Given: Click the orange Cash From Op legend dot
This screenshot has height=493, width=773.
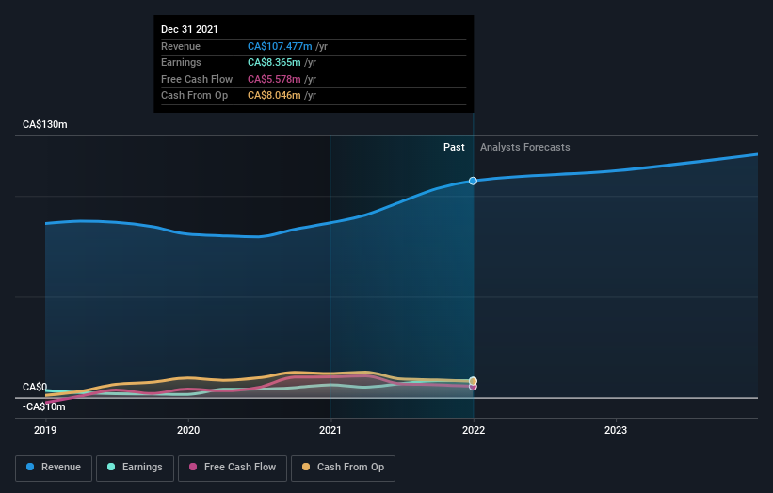Looking at the screenshot, I should click(x=306, y=467).
